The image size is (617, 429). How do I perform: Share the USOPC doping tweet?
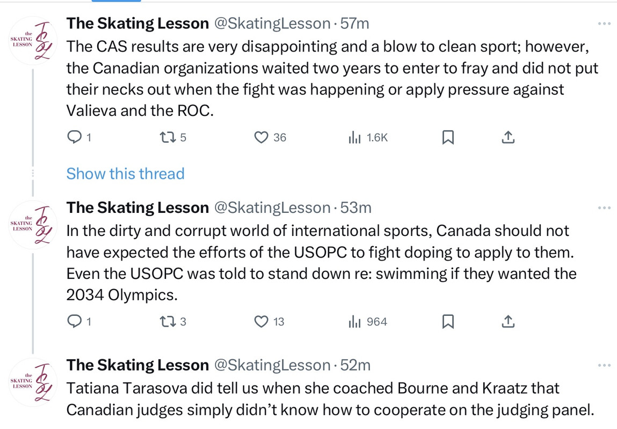(508, 321)
